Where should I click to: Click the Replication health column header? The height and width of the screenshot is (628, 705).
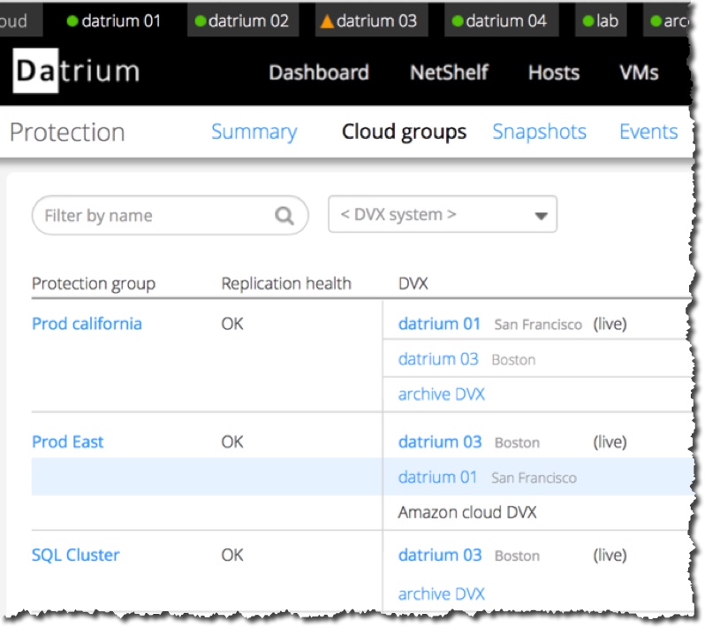(x=286, y=284)
